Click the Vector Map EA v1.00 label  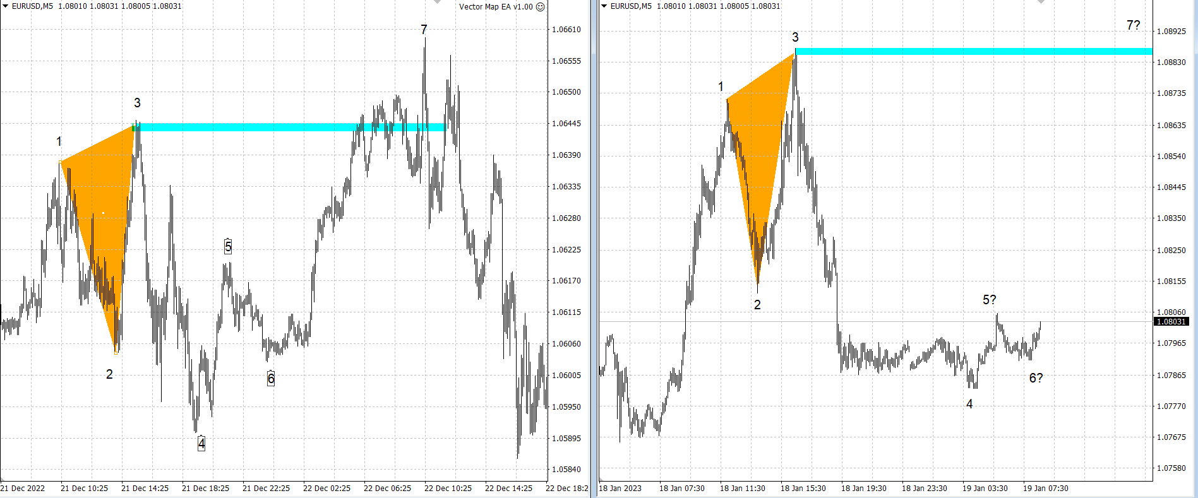[x=496, y=7]
